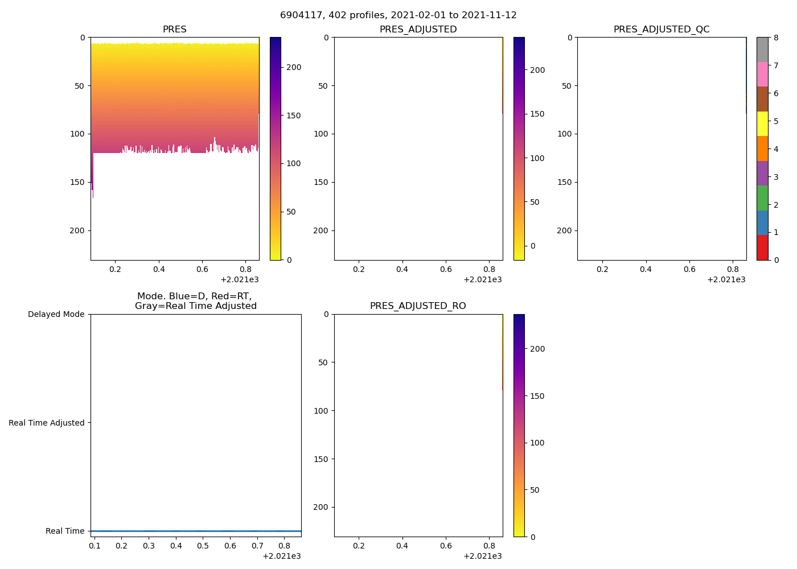797x569 pixels.
Task: Click the colorbar beside the PRES plot
Action: (275, 149)
